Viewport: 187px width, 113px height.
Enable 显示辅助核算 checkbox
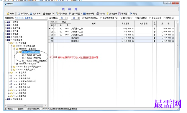click(101, 18)
